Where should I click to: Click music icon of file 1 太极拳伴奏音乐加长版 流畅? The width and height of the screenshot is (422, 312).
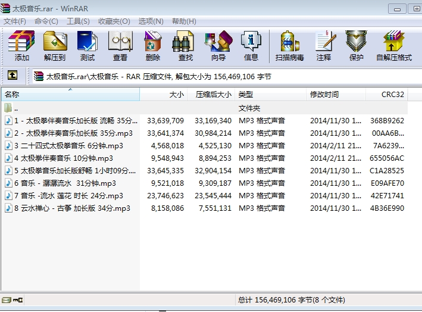click(x=8, y=120)
